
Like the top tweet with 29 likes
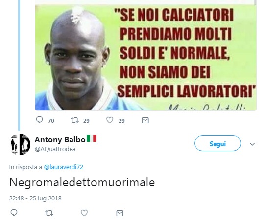coord(110,120)
